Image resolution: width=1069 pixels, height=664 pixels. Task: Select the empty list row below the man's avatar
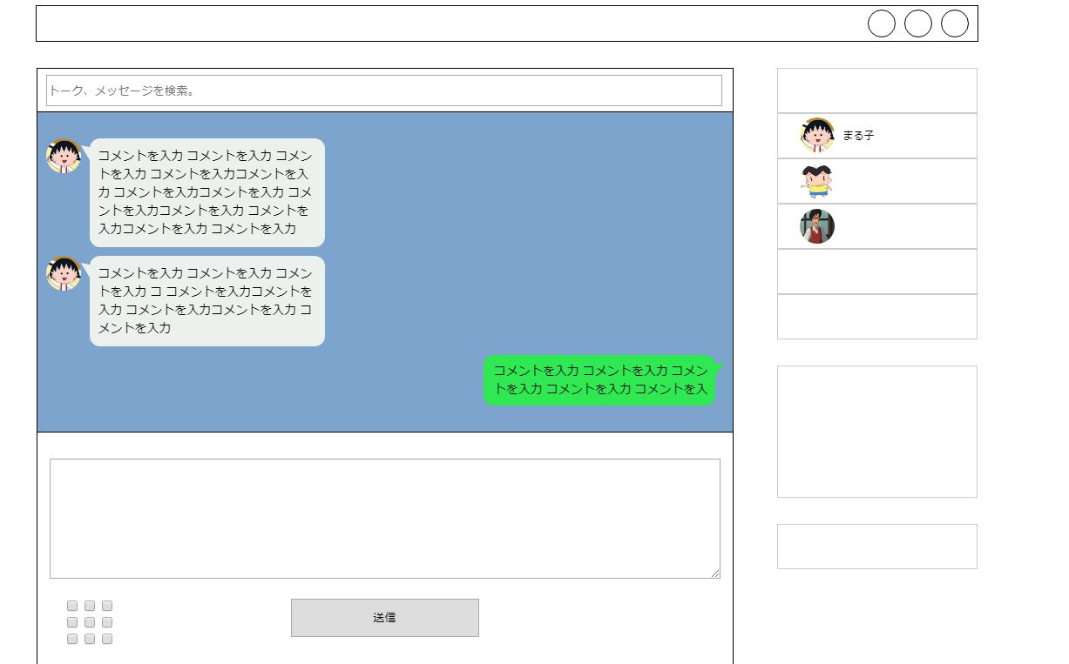pos(876,271)
